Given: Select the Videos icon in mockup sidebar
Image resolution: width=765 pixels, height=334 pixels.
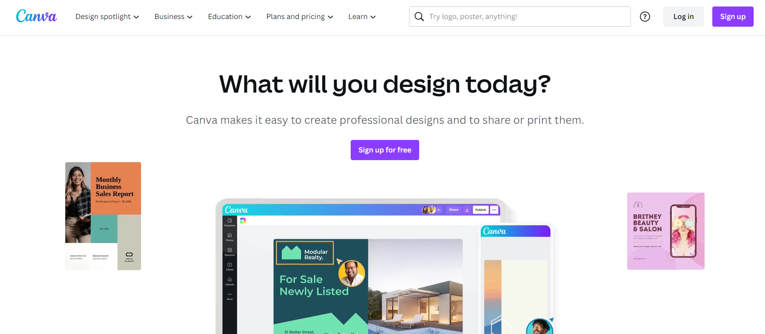Looking at the screenshot, I should (230, 266).
